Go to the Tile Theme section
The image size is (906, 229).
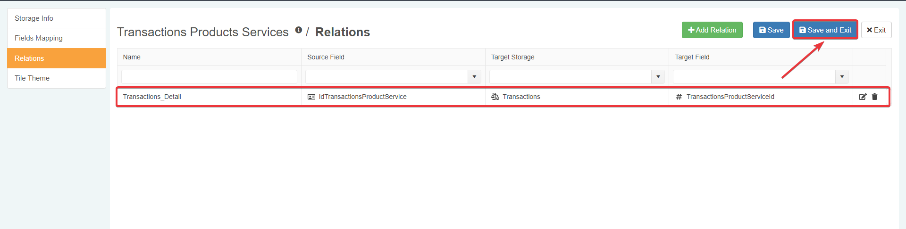(32, 78)
